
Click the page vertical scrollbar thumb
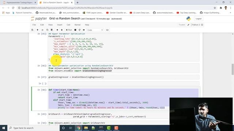pos(233,70)
